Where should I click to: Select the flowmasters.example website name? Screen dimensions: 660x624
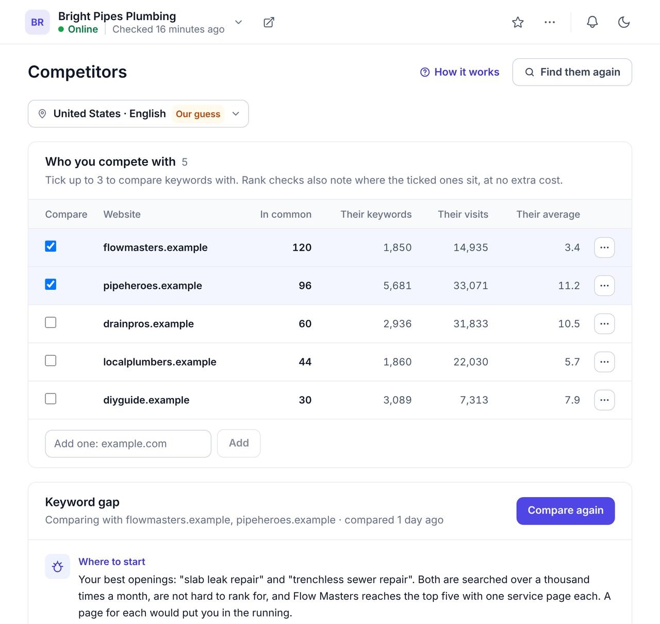click(x=155, y=248)
